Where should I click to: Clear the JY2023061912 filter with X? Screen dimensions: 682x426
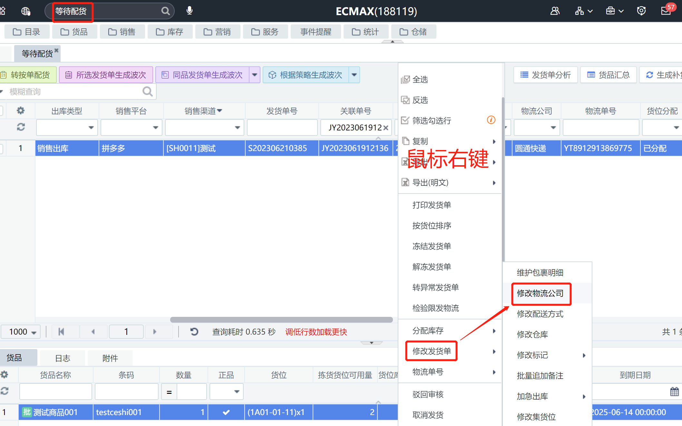(385, 128)
